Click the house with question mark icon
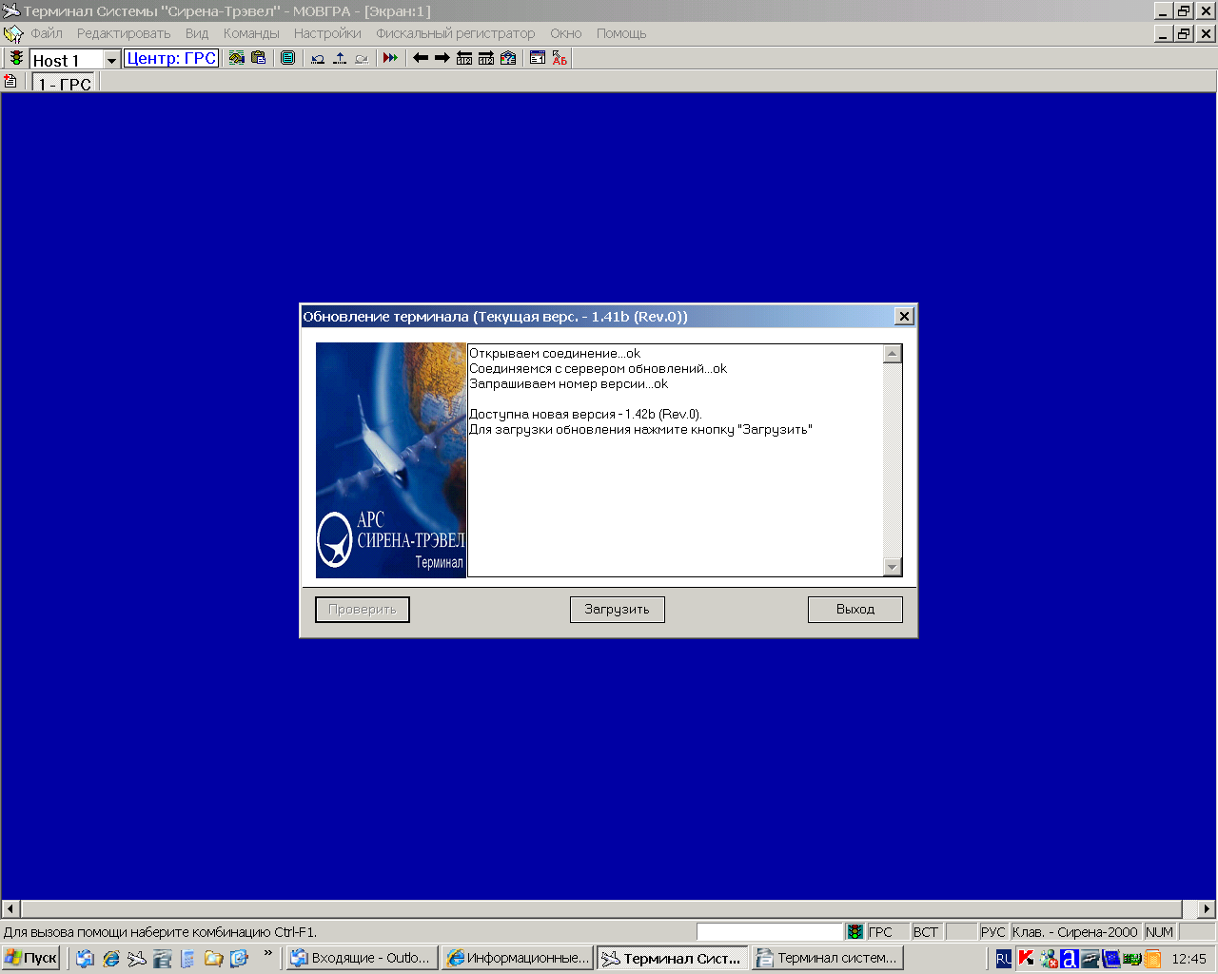 pos(508,59)
